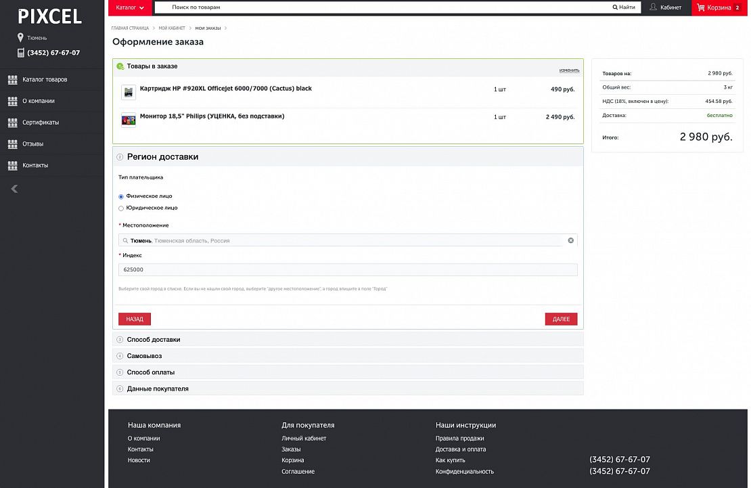Expand the Способ оплаты section
751x488 pixels.
[x=151, y=372]
